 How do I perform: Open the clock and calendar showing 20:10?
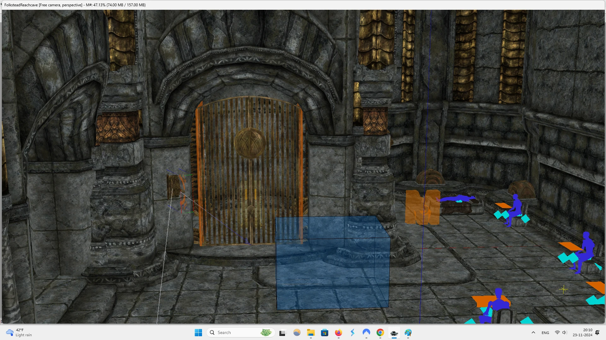click(x=583, y=332)
